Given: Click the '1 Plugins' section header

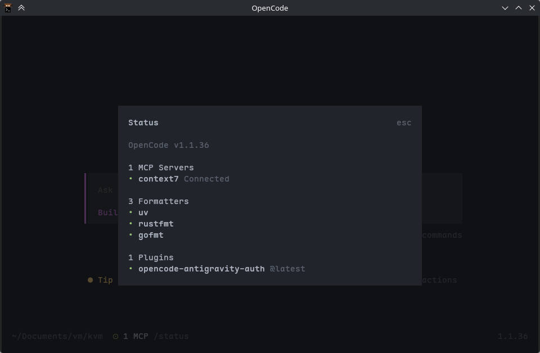Looking at the screenshot, I should pos(151,257).
